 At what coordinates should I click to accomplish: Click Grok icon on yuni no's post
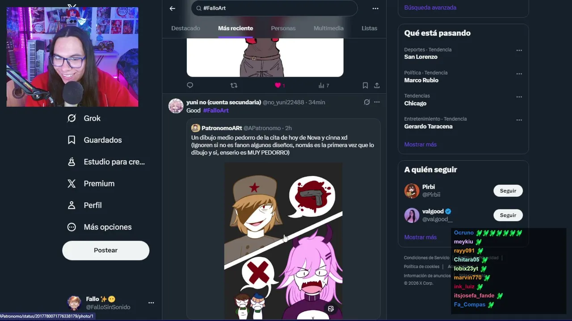367,102
